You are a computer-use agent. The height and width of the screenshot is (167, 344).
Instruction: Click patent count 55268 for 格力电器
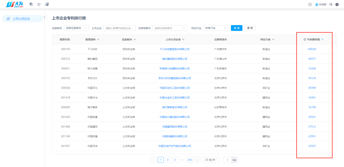[312, 69]
